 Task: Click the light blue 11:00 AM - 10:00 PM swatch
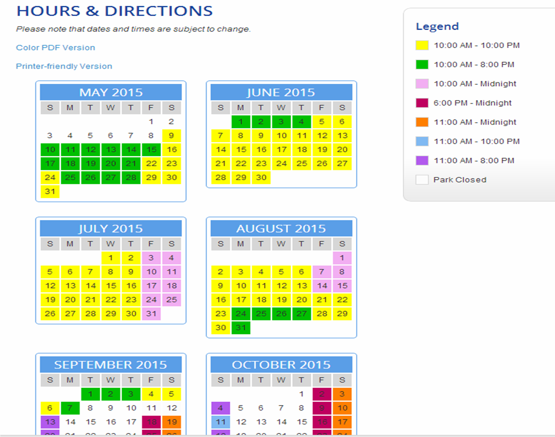pyautogui.click(x=422, y=141)
